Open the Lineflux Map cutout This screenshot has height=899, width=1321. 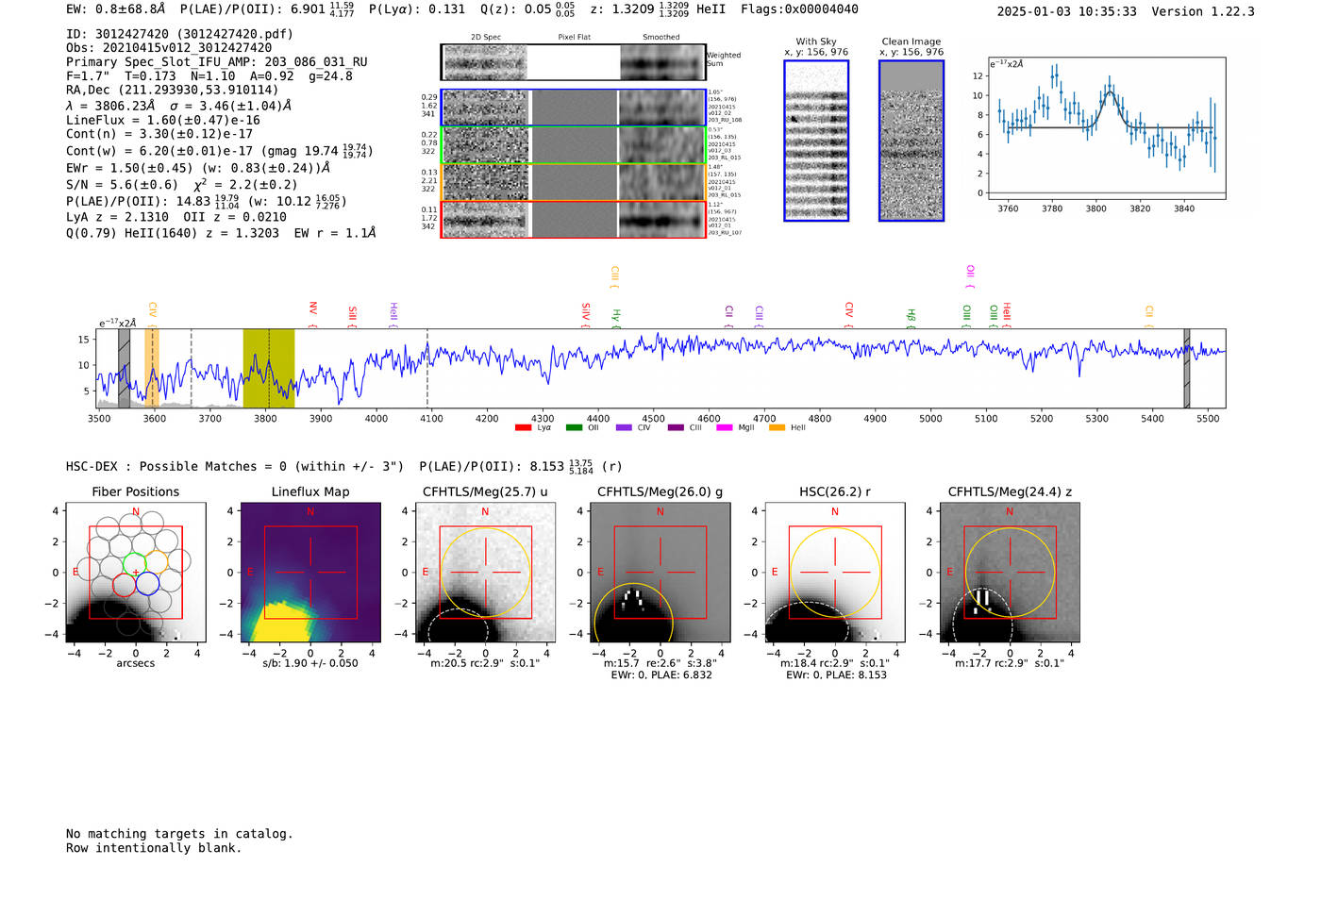tap(310, 573)
